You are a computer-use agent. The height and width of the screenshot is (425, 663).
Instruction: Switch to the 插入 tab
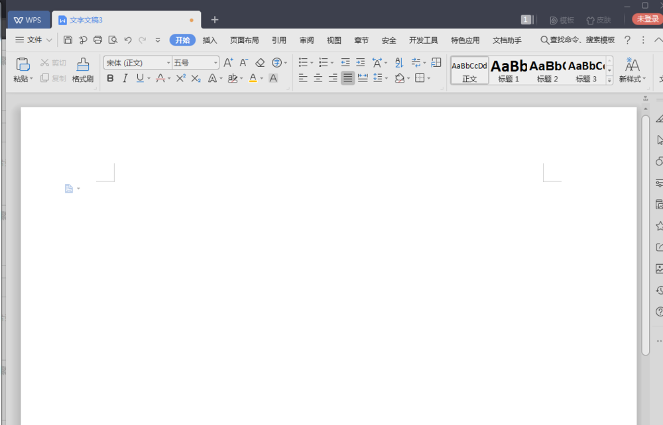pos(210,40)
